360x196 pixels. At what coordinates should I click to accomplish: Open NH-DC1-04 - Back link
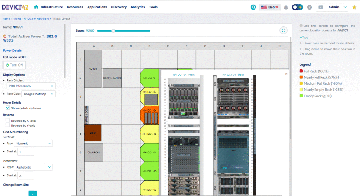coord(233,75)
